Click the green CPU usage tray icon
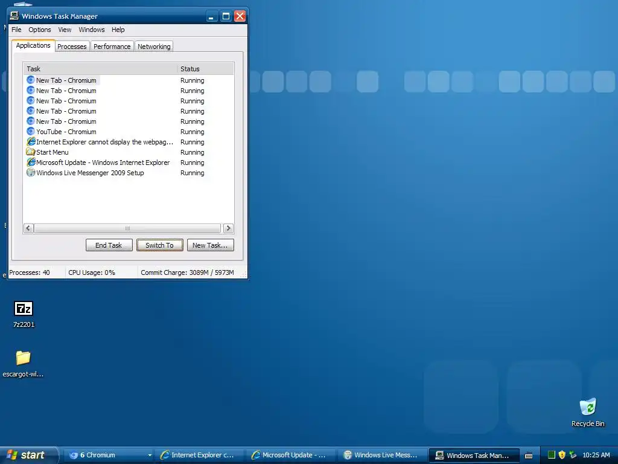The image size is (618, 464). click(x=552, y=455)
